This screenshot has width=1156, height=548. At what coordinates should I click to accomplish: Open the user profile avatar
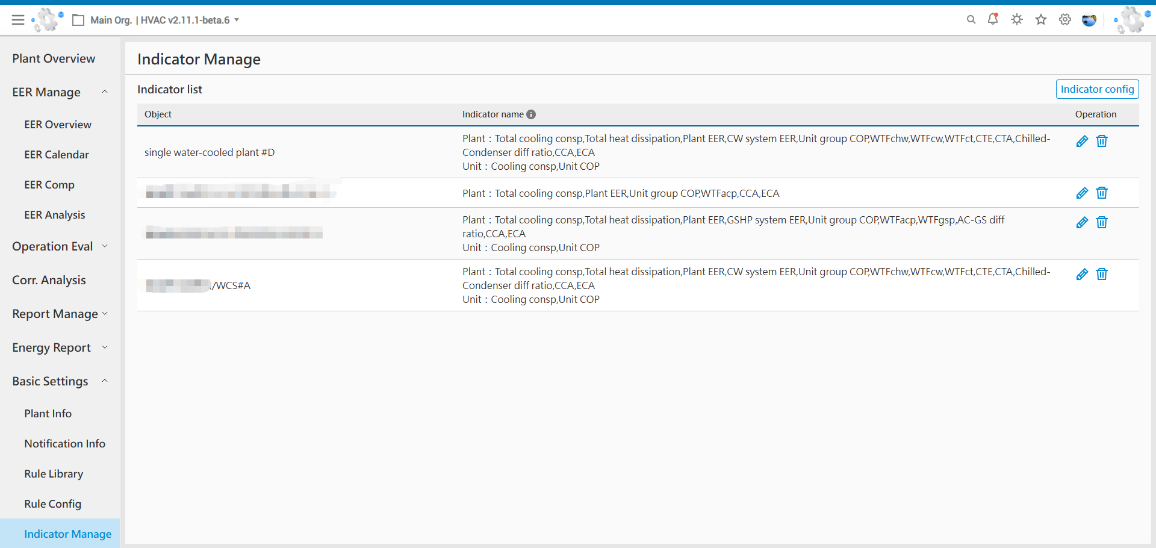pyautogui.click(x=1089, y=19)
